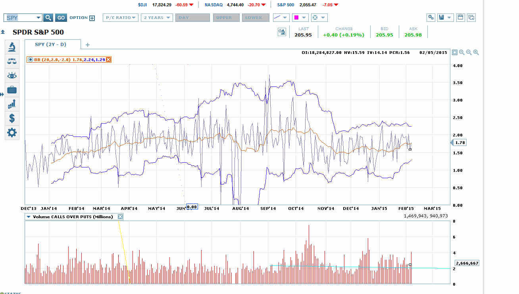
Task: Open the briefcase portfolio icon in sidebar
Action: [12, 90]
